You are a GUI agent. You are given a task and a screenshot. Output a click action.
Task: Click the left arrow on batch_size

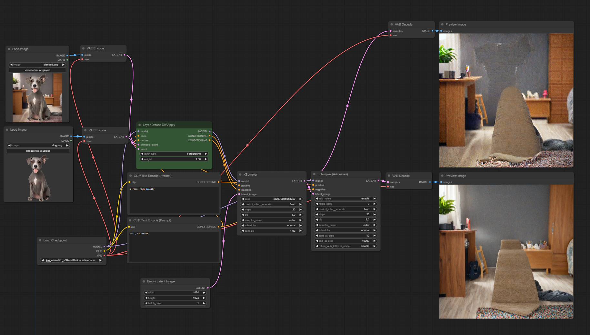pos(146,303)
